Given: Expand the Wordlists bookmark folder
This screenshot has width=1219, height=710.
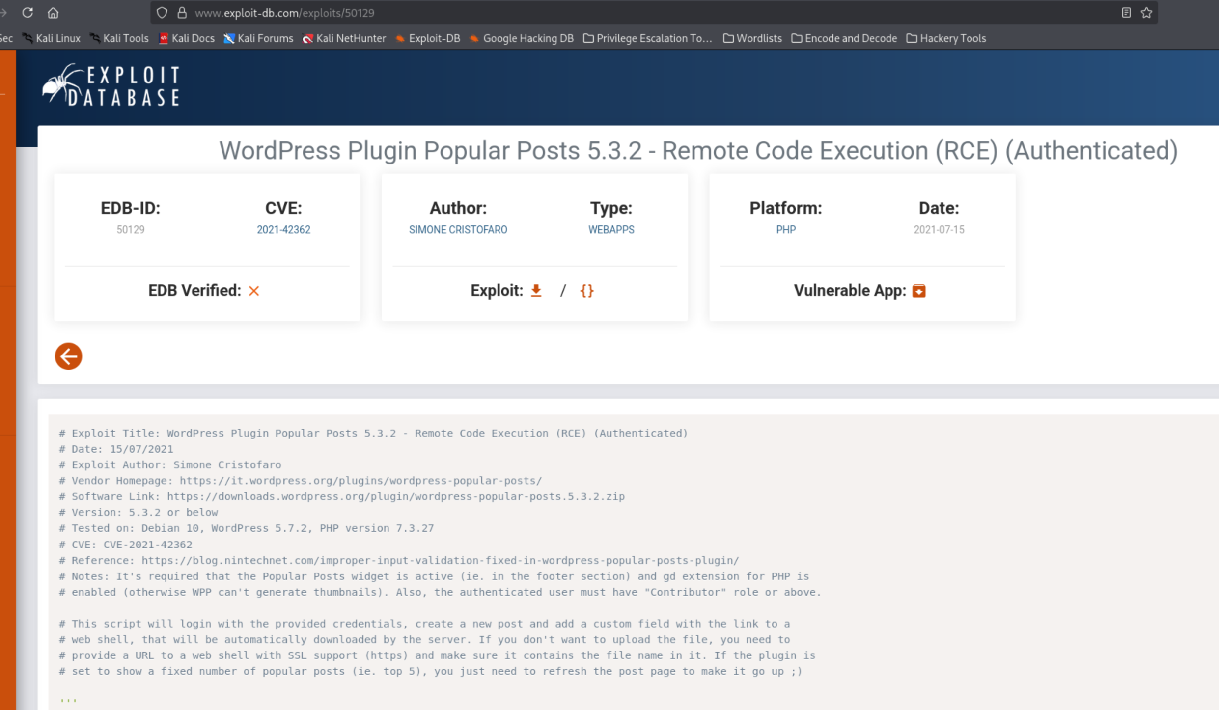Looking at the screenshot, I should coord(752,38).
